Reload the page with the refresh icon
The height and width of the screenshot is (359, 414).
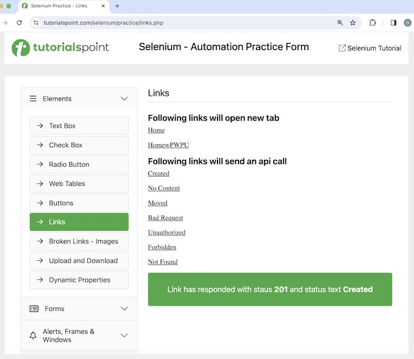[x=19, y=23]
